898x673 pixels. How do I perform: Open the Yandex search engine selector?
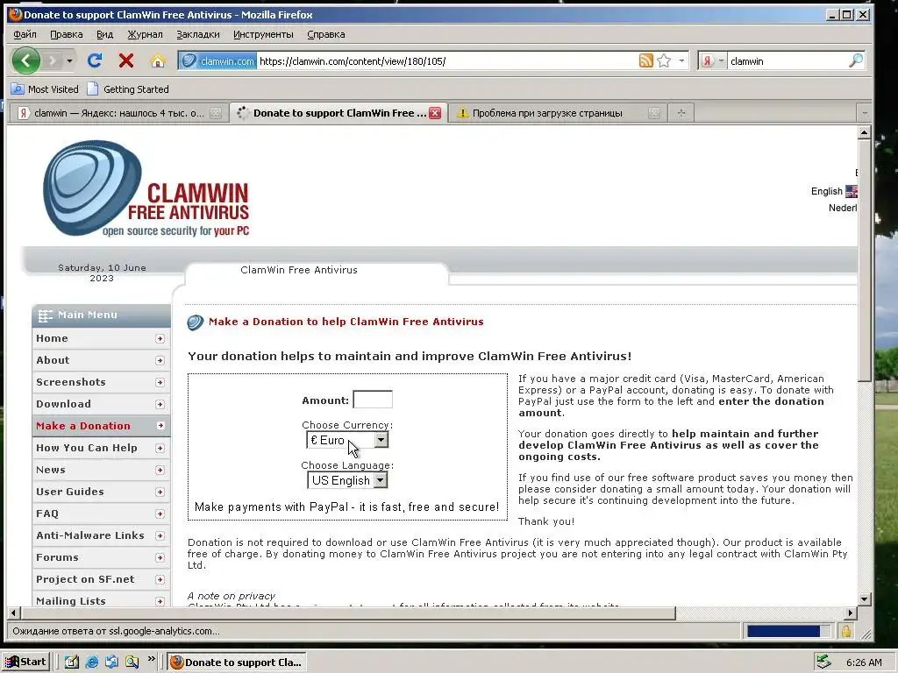click(x=712, y=60)
